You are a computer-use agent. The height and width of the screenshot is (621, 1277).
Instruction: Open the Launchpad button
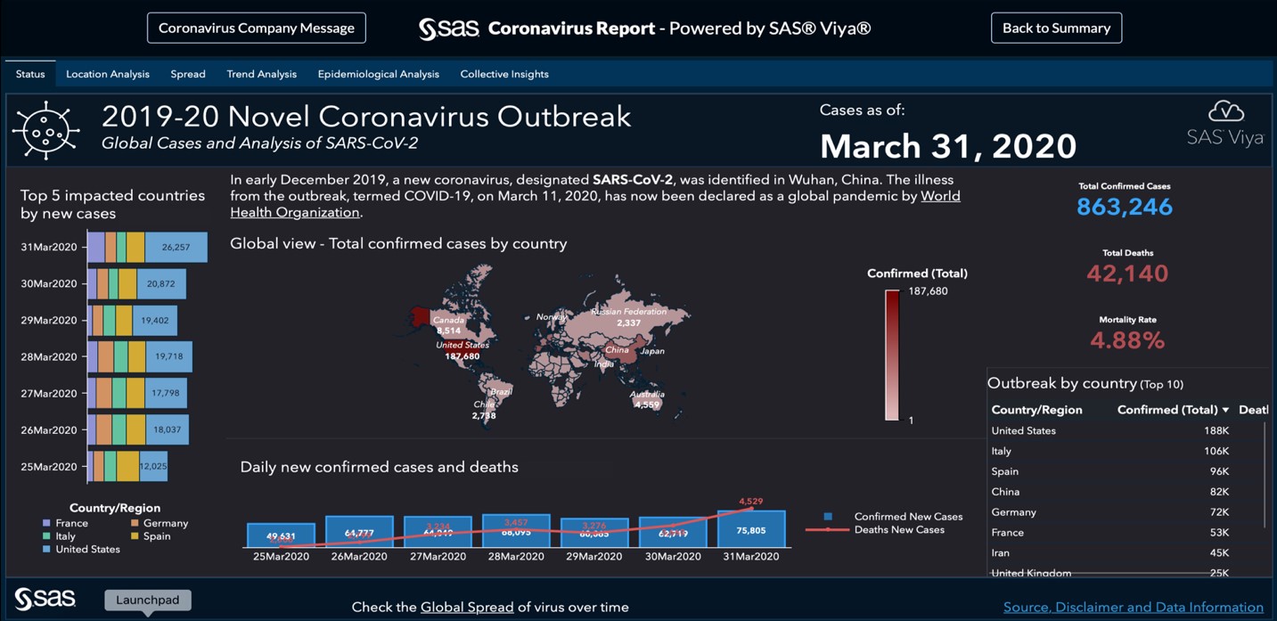tap(148, 600)
